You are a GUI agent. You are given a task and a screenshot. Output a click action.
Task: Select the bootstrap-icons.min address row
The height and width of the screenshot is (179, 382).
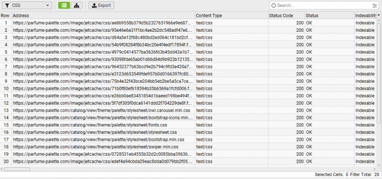click(x=103, y=118)
